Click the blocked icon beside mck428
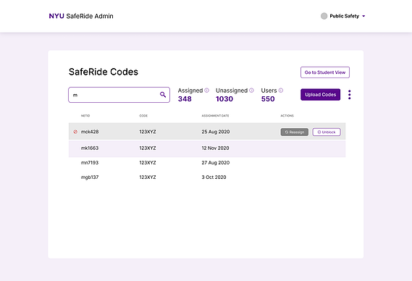The width and height of the screenshot is (412, 281). 75,132
